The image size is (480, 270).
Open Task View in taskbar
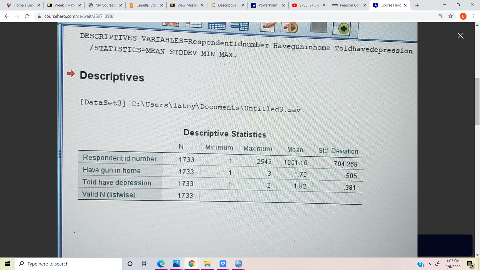click(x=145, y=264)
